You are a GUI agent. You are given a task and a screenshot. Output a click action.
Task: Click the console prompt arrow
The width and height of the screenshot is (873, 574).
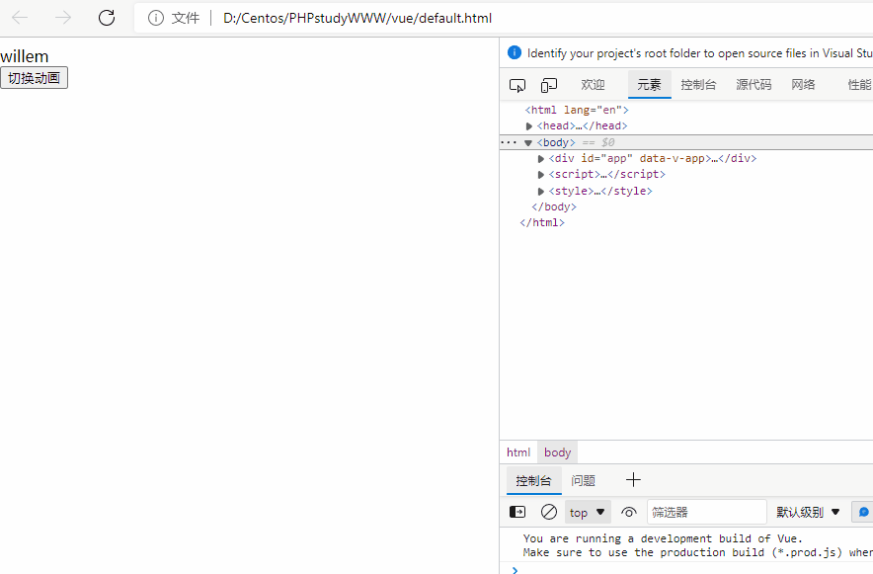(515, 570)
